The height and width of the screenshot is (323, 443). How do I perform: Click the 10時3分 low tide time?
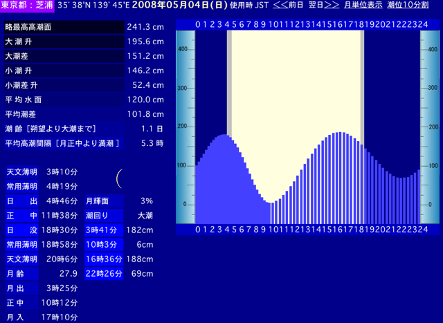104,245
